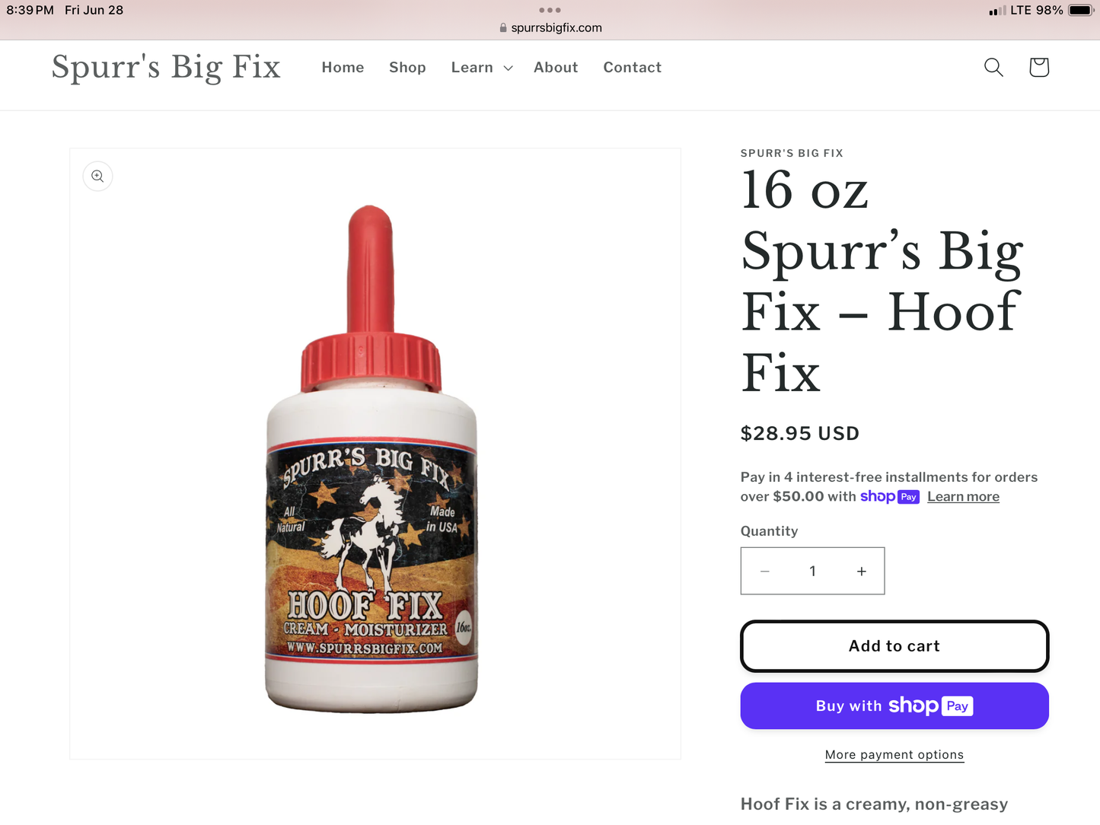Tap the three-dot multitasking icon
The width and height of the screenshot is (1100, 825).
point(550,10)
